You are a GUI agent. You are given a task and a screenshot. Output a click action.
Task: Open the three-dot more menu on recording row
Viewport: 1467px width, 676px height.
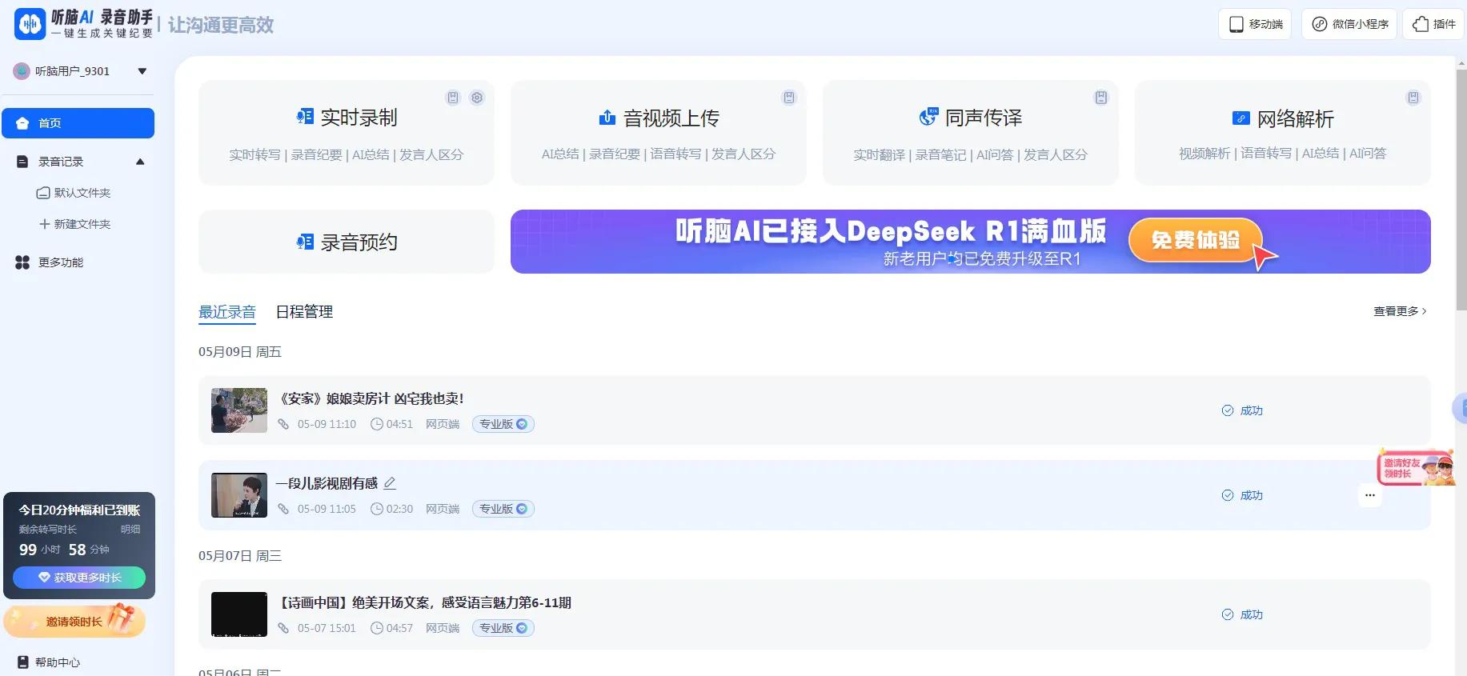[x=1369, y=495]
